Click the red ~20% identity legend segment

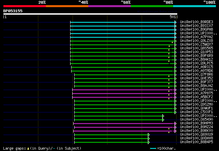point(24,6)
